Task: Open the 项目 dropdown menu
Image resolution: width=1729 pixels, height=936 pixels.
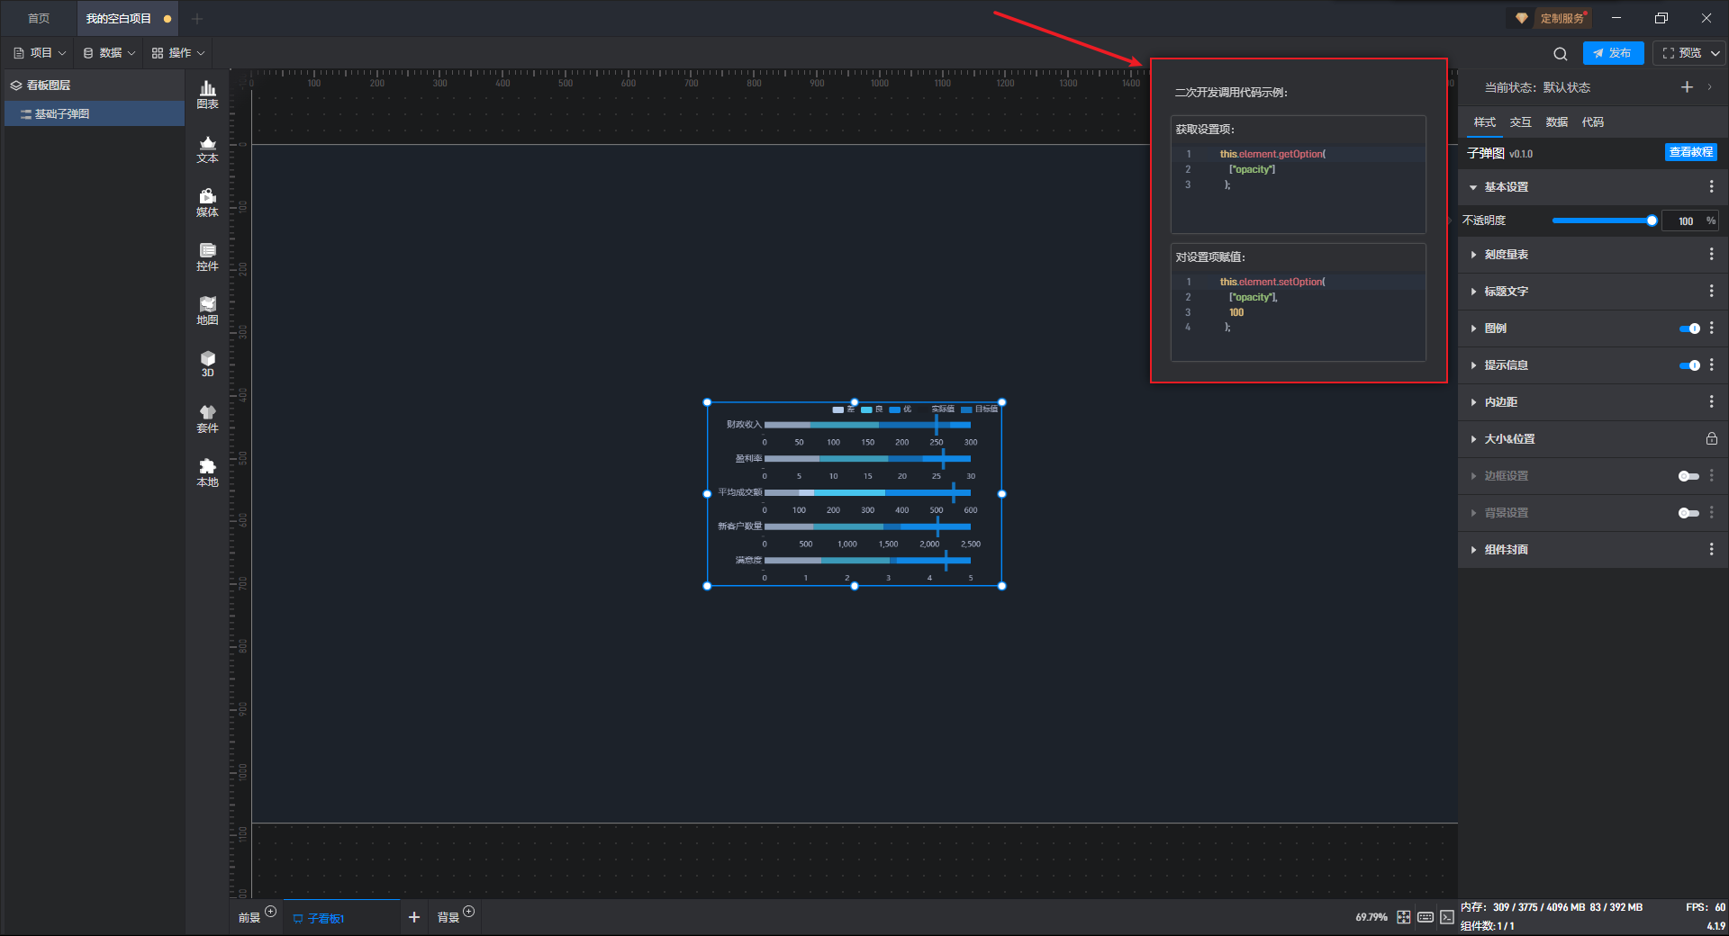Action: (41, 53)
